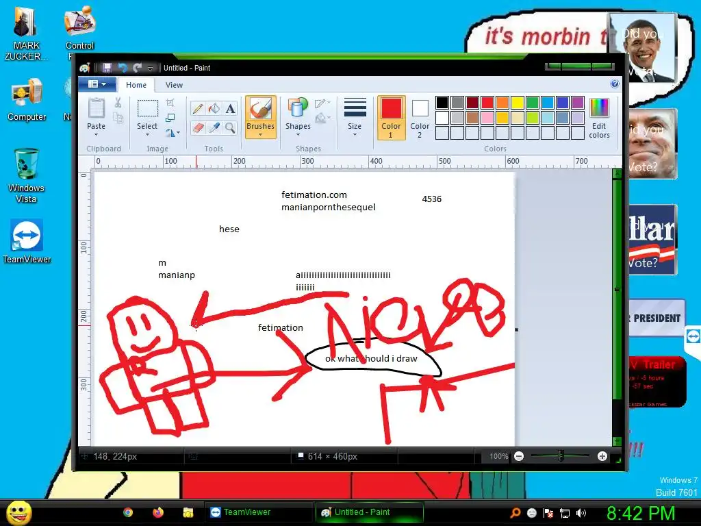Open the Shapes dropdown arrow

(x=298, y=134)
